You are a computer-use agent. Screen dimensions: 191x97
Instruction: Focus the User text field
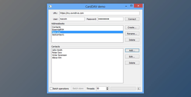pyautogui.click(x=72, y=19)
